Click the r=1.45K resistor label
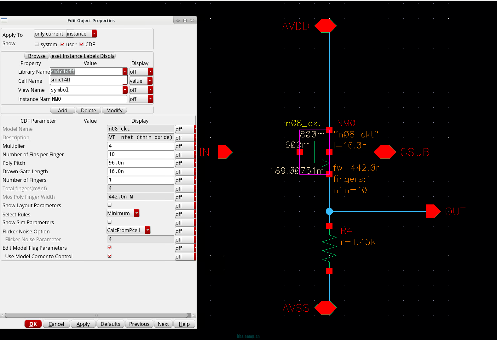 [358, 242]
